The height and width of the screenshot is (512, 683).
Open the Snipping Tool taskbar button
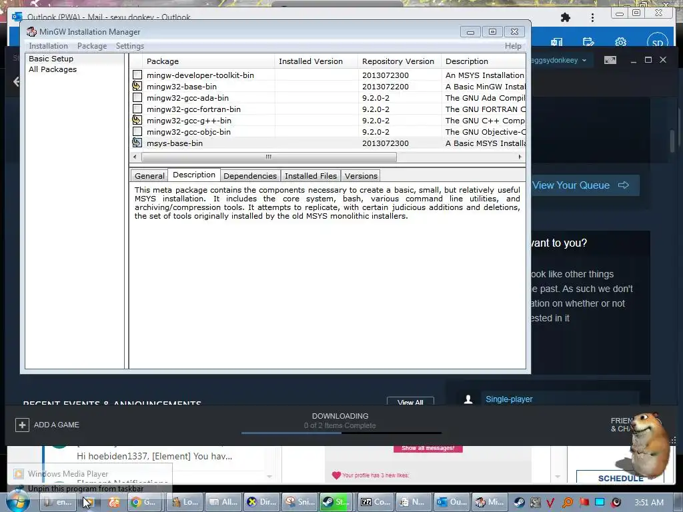[x=300, y=502]
